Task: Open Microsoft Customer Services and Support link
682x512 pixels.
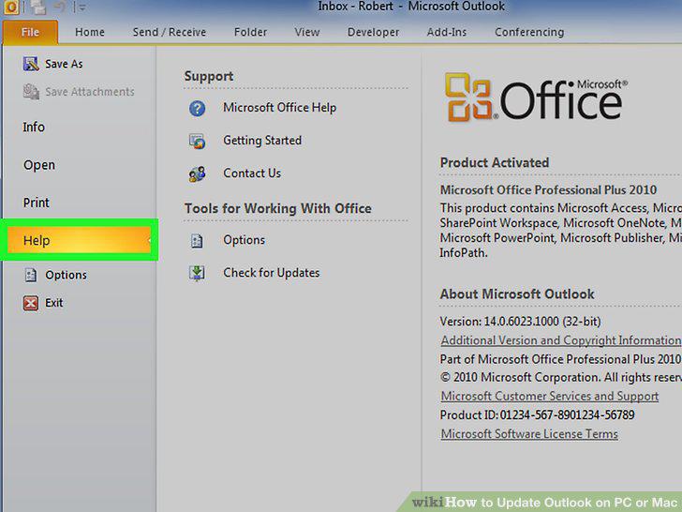Action: click(549, 396)
